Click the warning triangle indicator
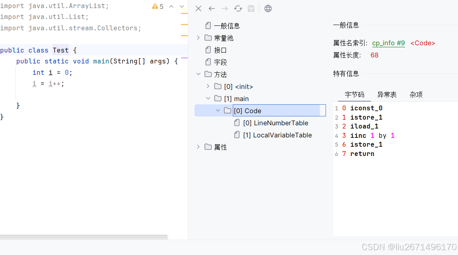 155,6
